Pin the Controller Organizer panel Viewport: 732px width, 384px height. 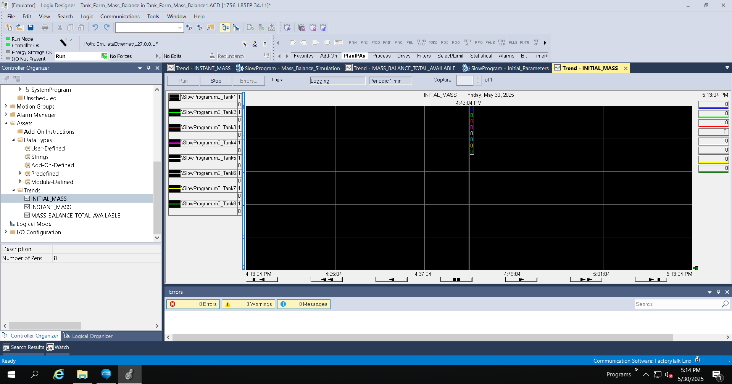(x=148, y=68)
